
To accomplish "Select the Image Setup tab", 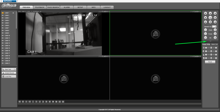I will click(206, 44).
